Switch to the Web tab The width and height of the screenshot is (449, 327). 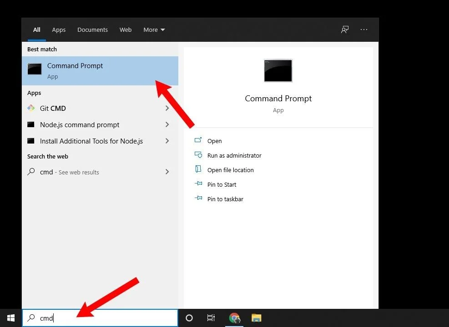125,30
